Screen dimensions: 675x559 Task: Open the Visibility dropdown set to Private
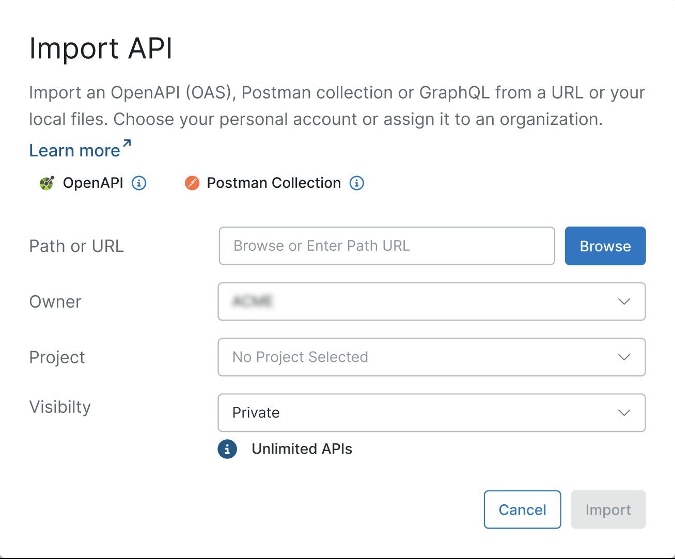click(x=432, y=413)
